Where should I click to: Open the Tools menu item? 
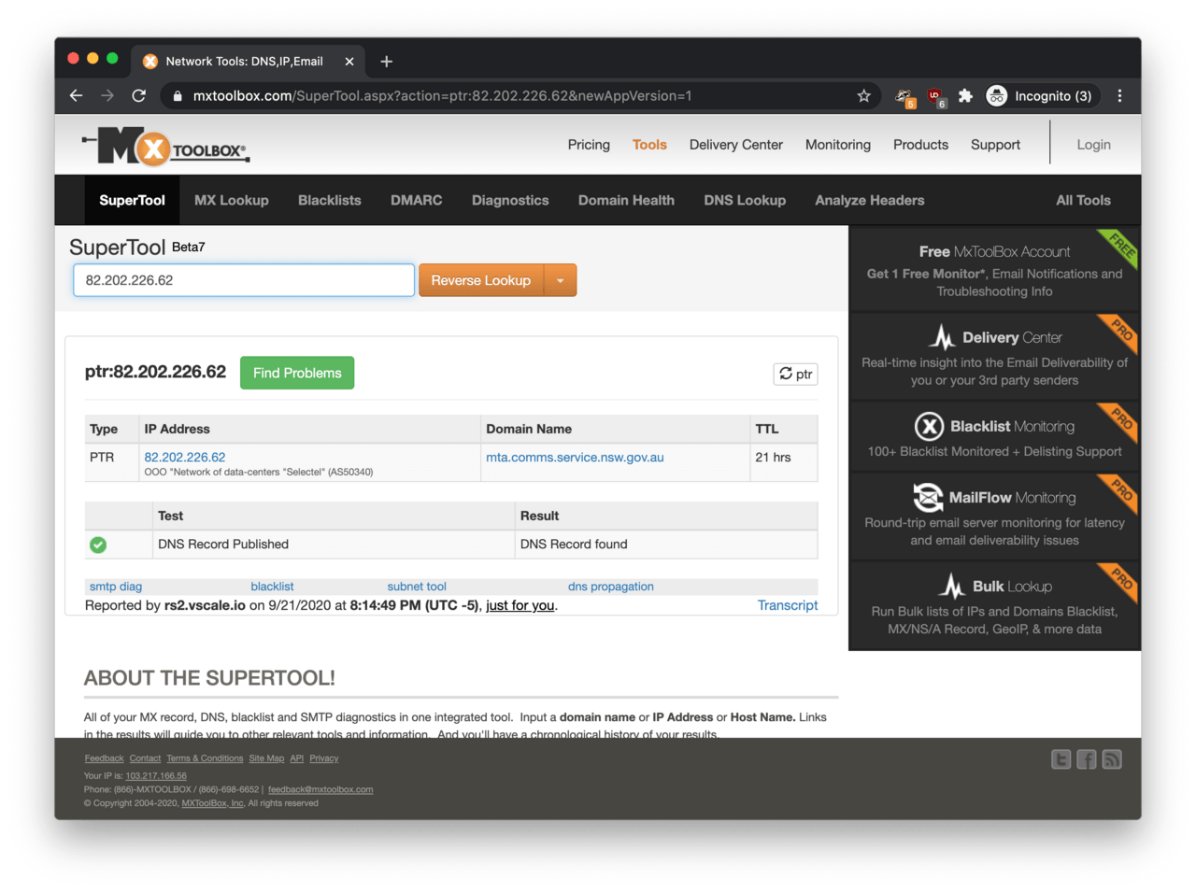[649, 145]
